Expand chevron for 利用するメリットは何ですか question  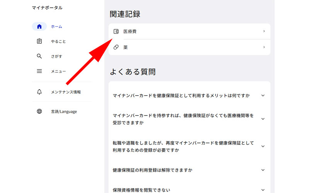(x=263, y=95)
